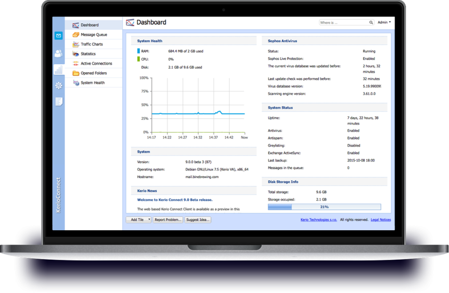Image resolution: width=449 pixels, height=293 pixels.
Task: Select hostname 'mail.binebrewing.com' text
Action: point(202,177)
